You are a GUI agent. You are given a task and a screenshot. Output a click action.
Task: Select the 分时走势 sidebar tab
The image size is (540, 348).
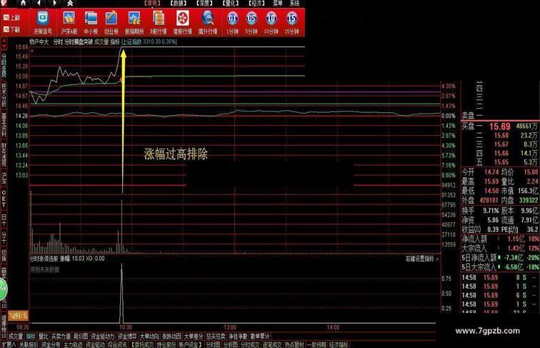tap(4, 64)
